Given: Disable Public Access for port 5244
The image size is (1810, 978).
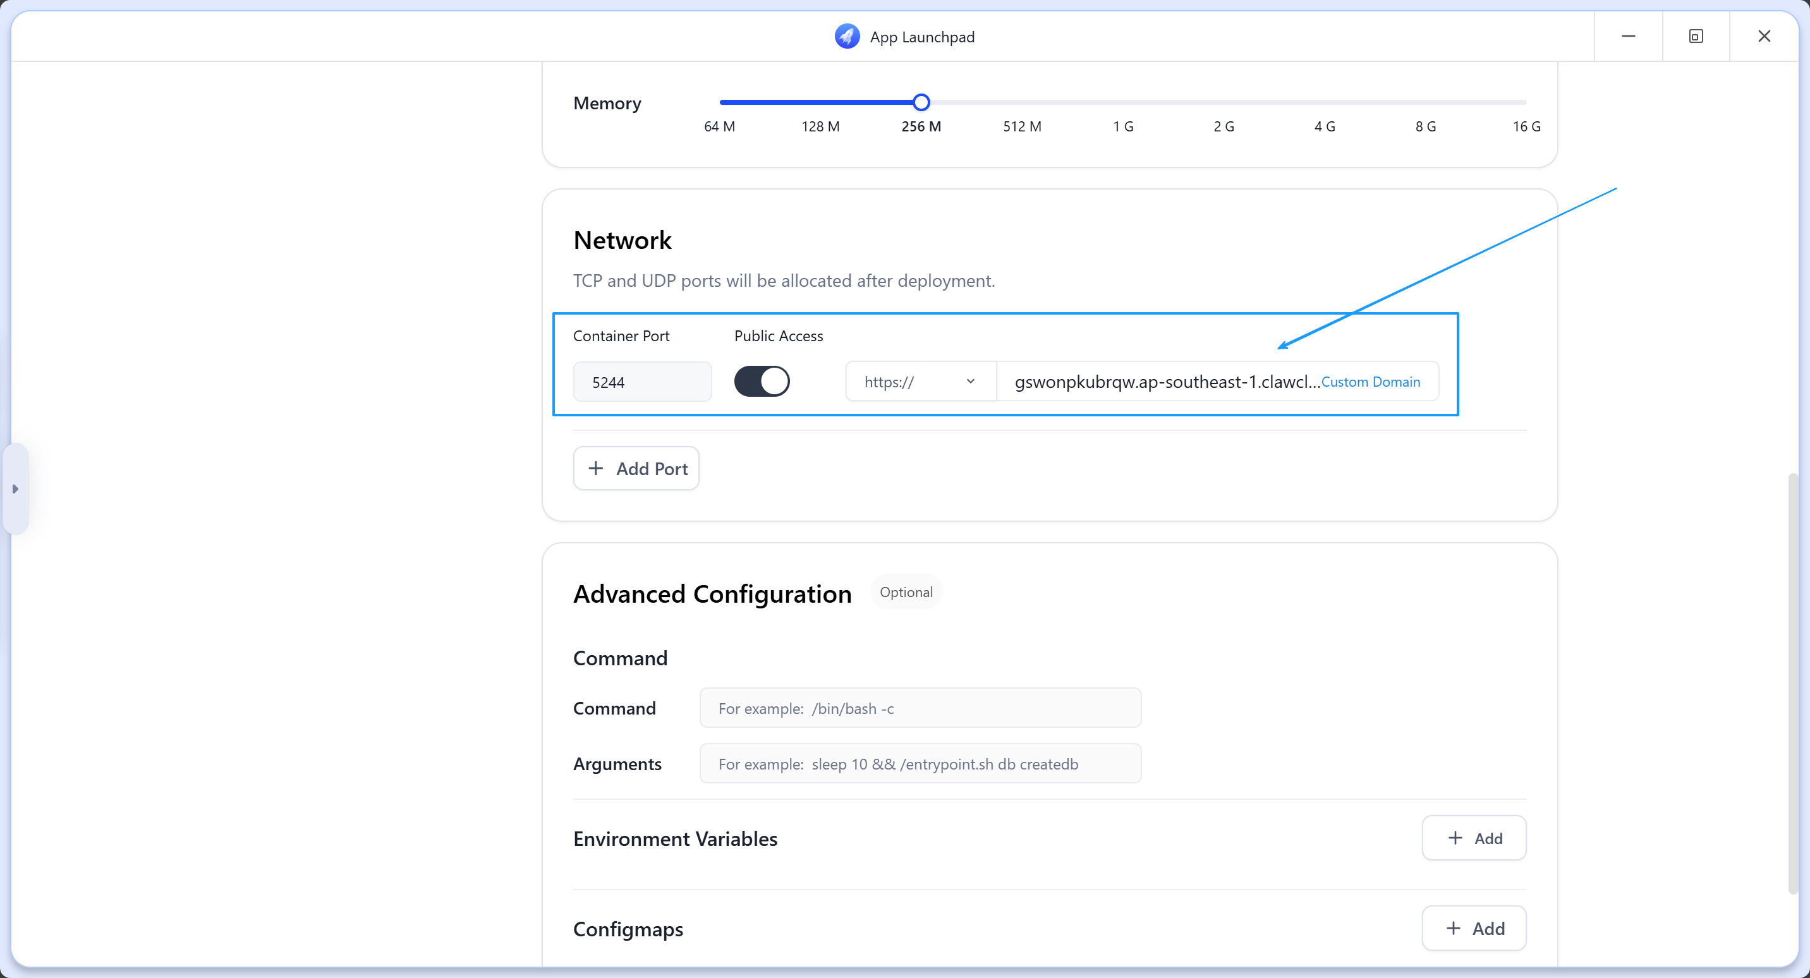Looking at the screenshot, I should click(x=762, y=381).
